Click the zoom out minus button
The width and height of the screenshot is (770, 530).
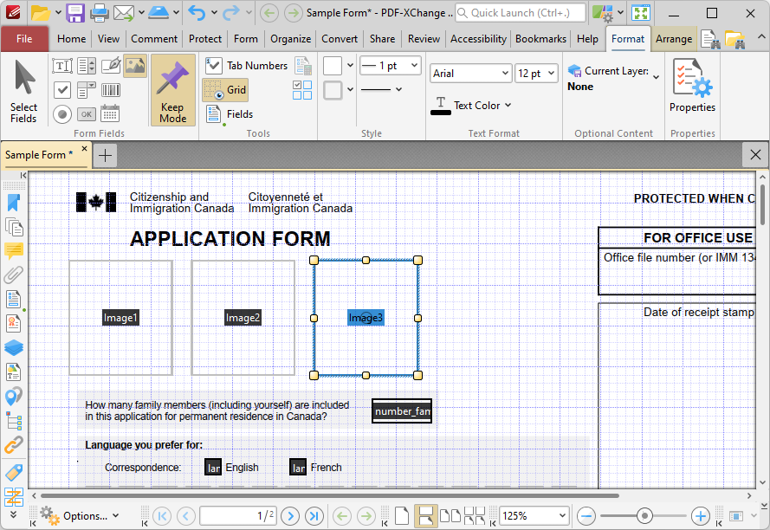pos(586,516)
